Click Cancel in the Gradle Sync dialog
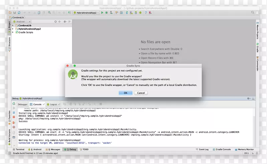Screen dimensions: 267x164 click(141, 93)
